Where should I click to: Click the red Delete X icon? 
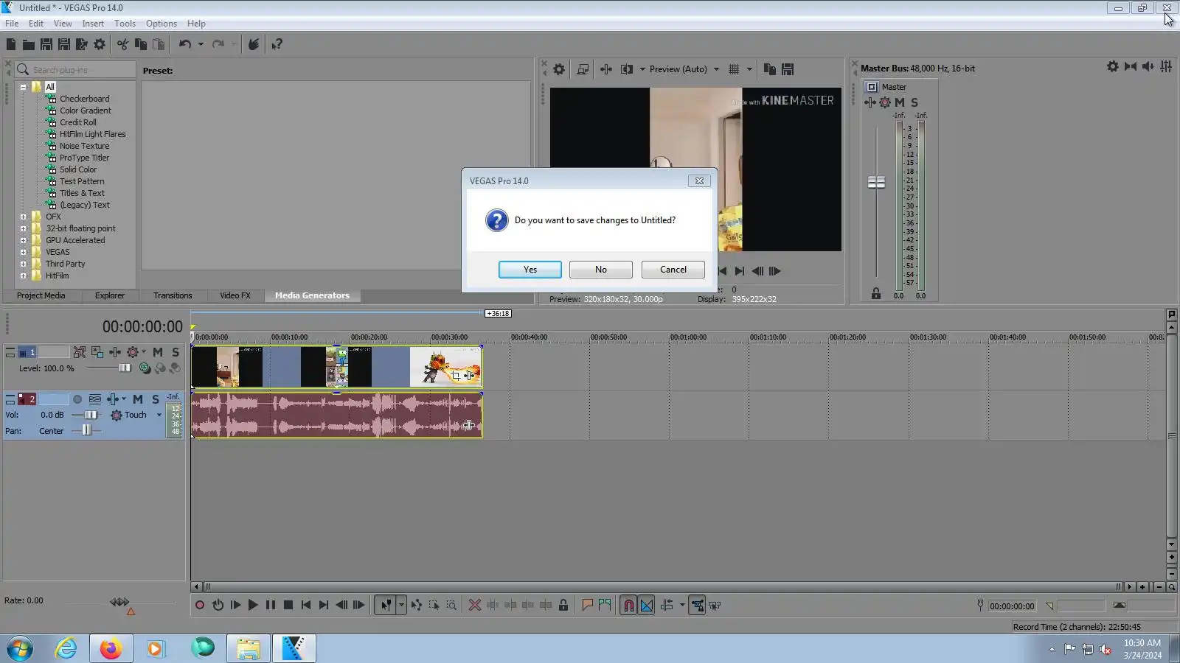pos(475,606)
